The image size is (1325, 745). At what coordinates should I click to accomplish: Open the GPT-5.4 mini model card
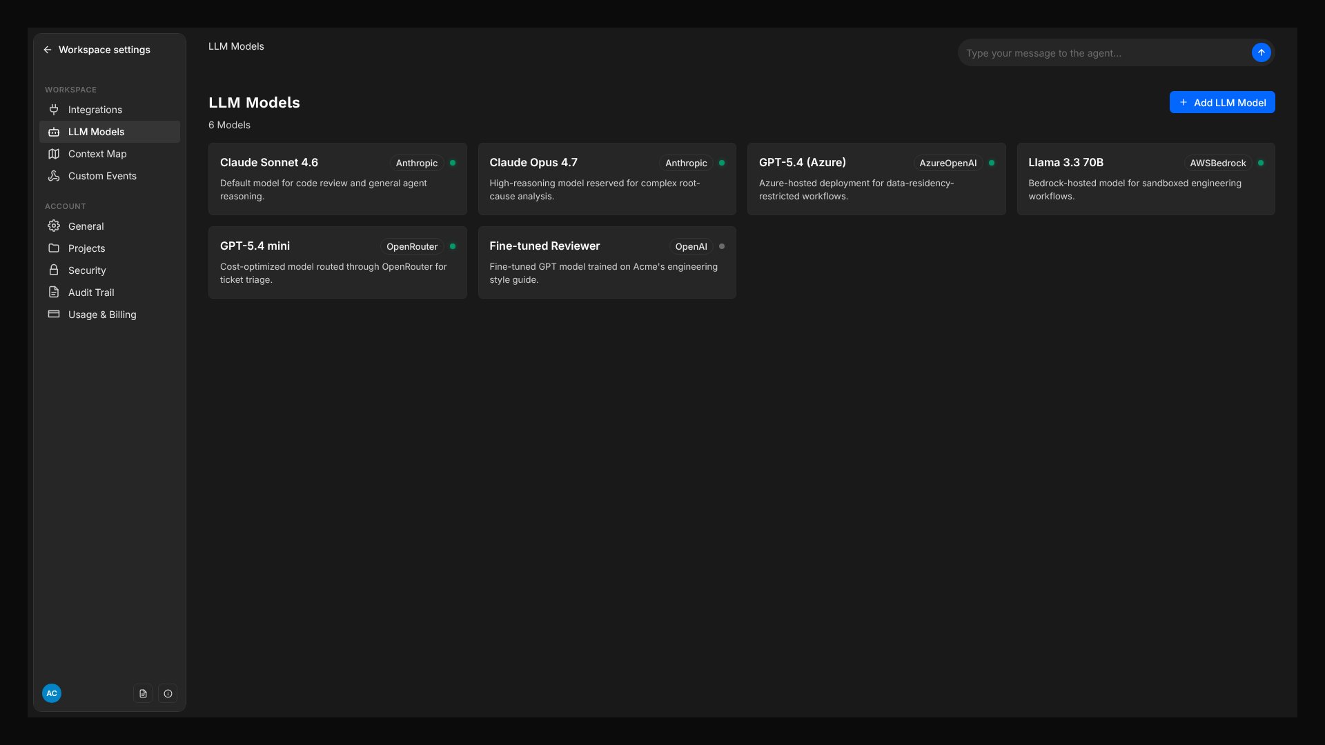(337, 262)
